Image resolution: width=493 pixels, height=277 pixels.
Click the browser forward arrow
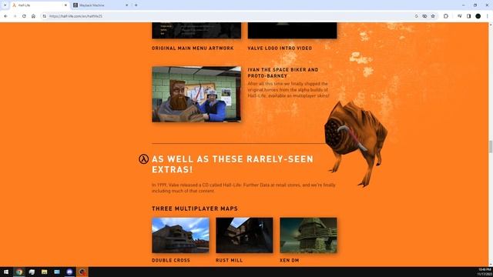click(x=15, y=16)
